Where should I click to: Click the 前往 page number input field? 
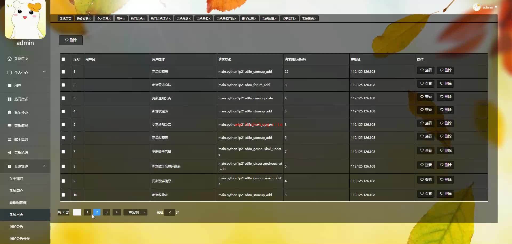point(170,212)
